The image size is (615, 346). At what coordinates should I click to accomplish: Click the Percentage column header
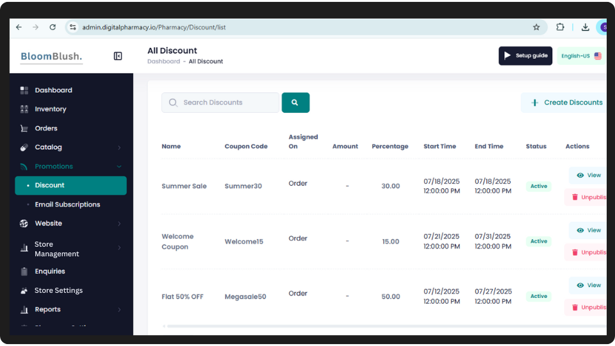click(390, 146)
